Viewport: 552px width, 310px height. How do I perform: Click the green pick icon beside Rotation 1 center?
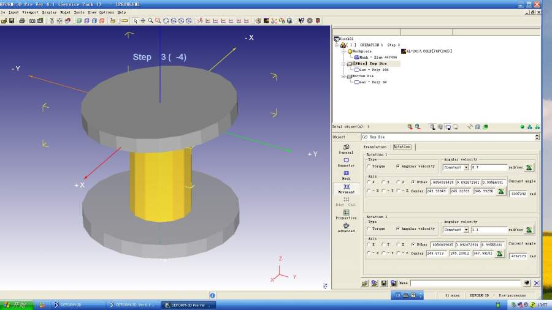tap(500, 191)
